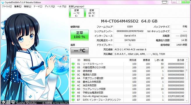Click the 生の値 column header
This screenshot has height=105, width=191.
click(181, 60)
